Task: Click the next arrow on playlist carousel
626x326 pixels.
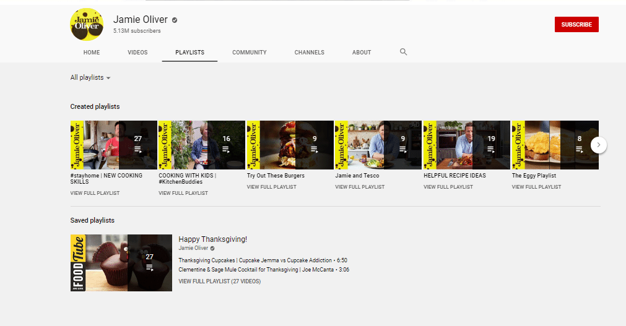Action: [x=599, y=145]
